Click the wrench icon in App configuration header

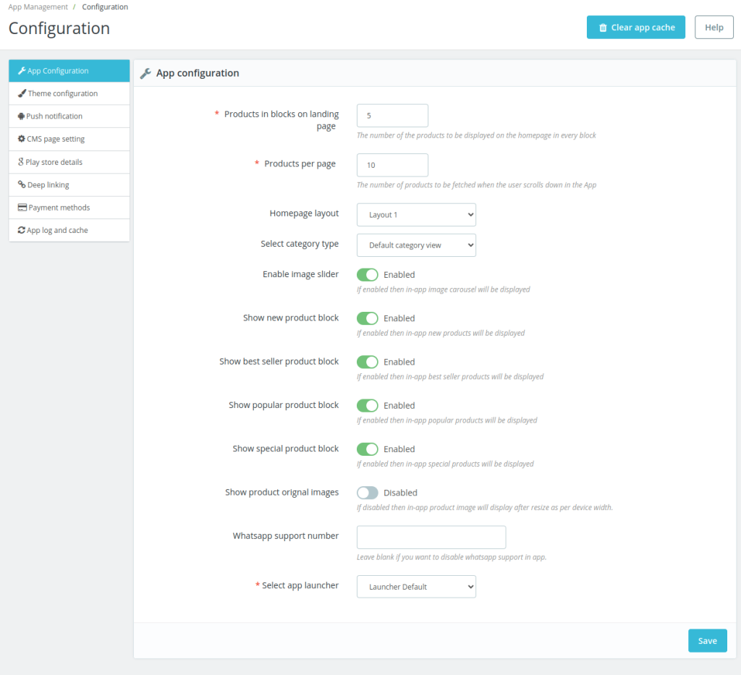145,73
